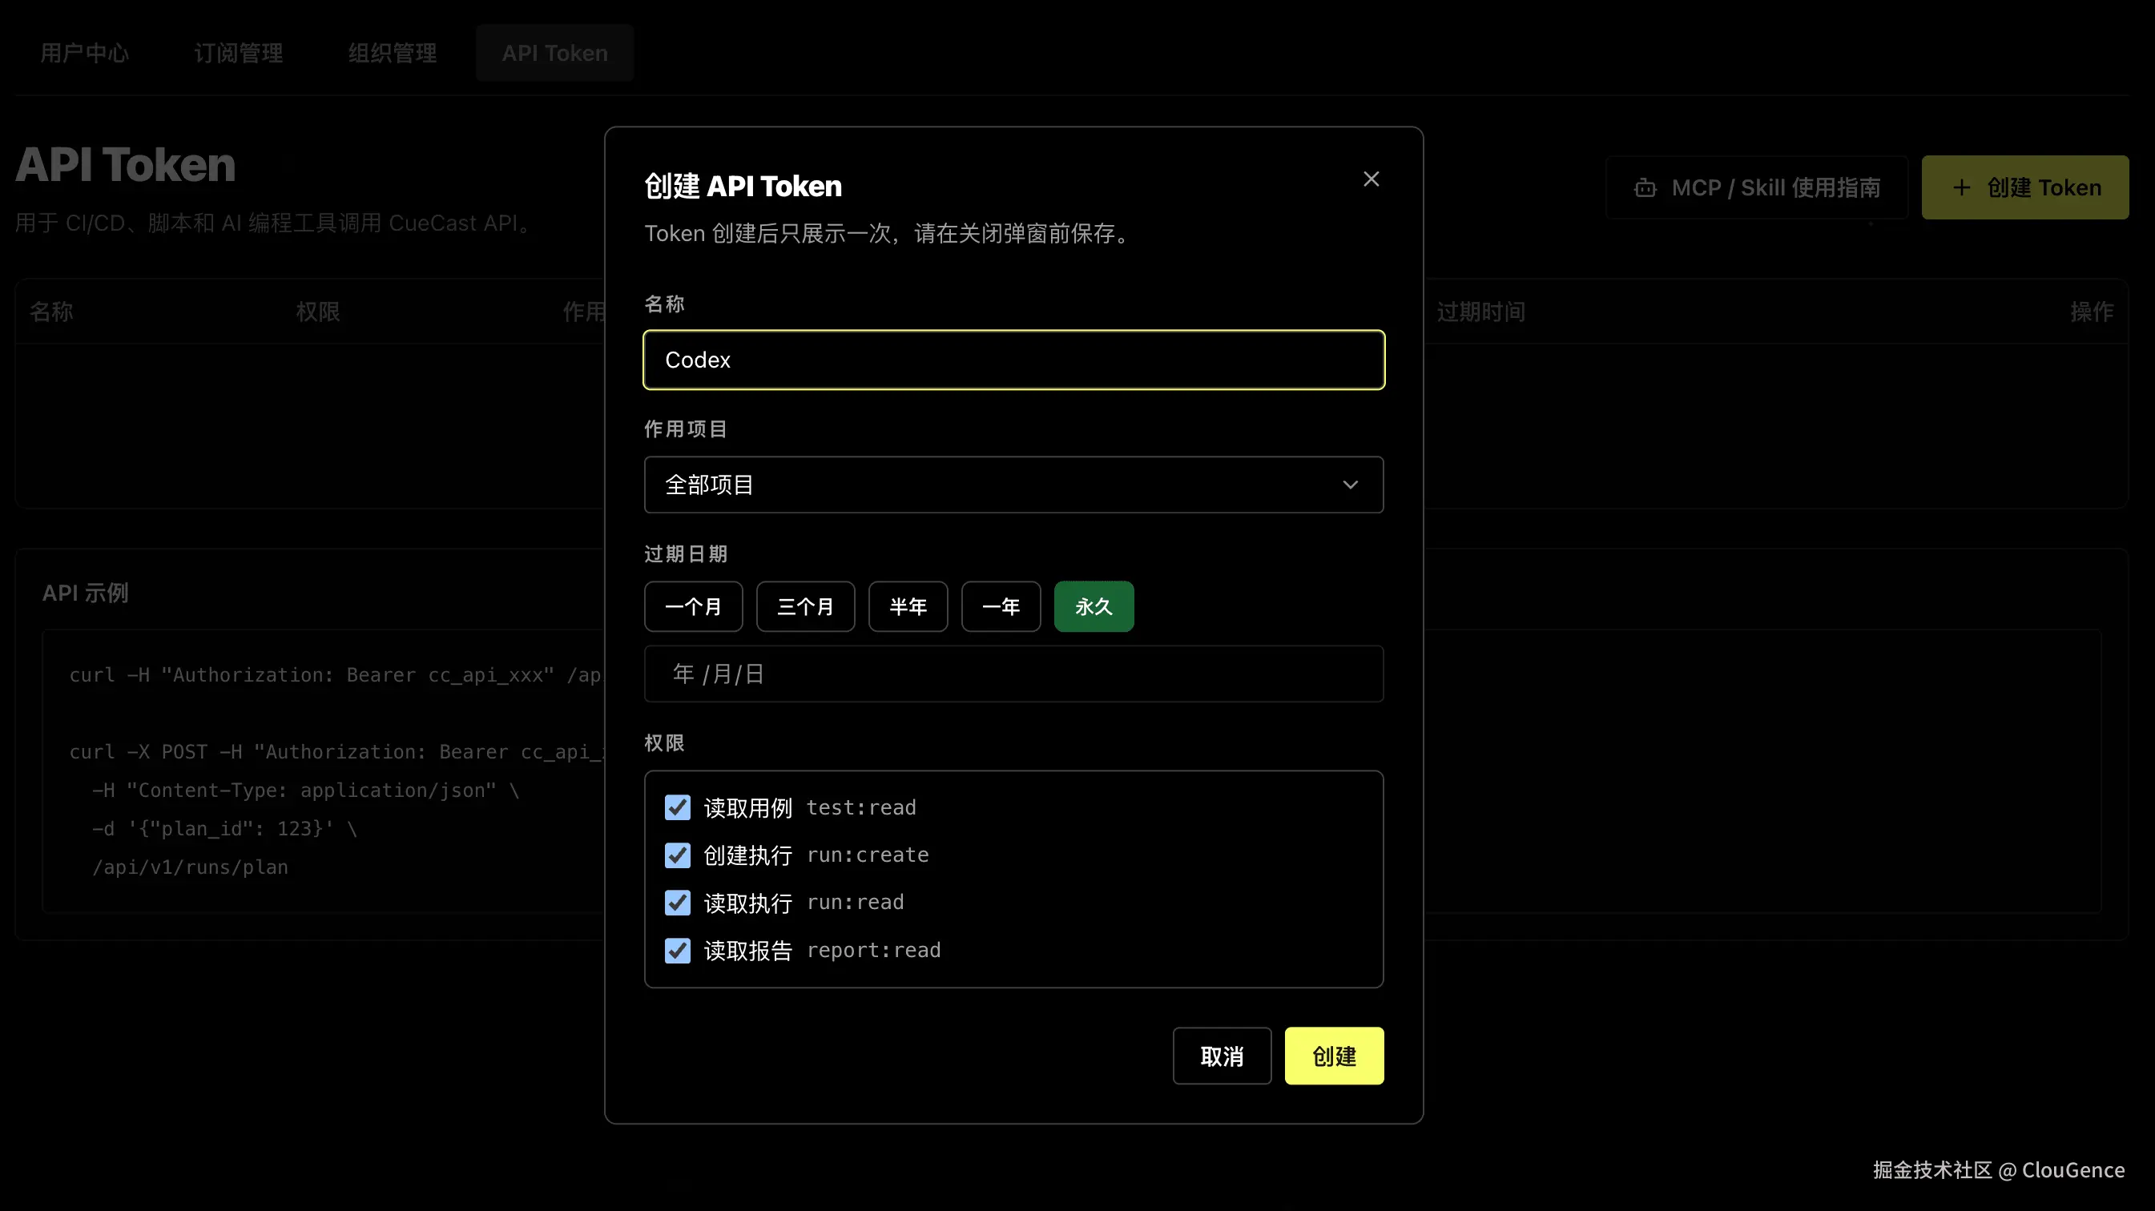Click the plus icon on 创建 Token
This screenshot has height=1211, width=2155.
(x=1961, y=188)
